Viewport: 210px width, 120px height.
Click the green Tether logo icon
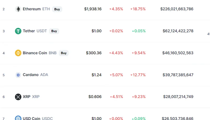(18, 31)
